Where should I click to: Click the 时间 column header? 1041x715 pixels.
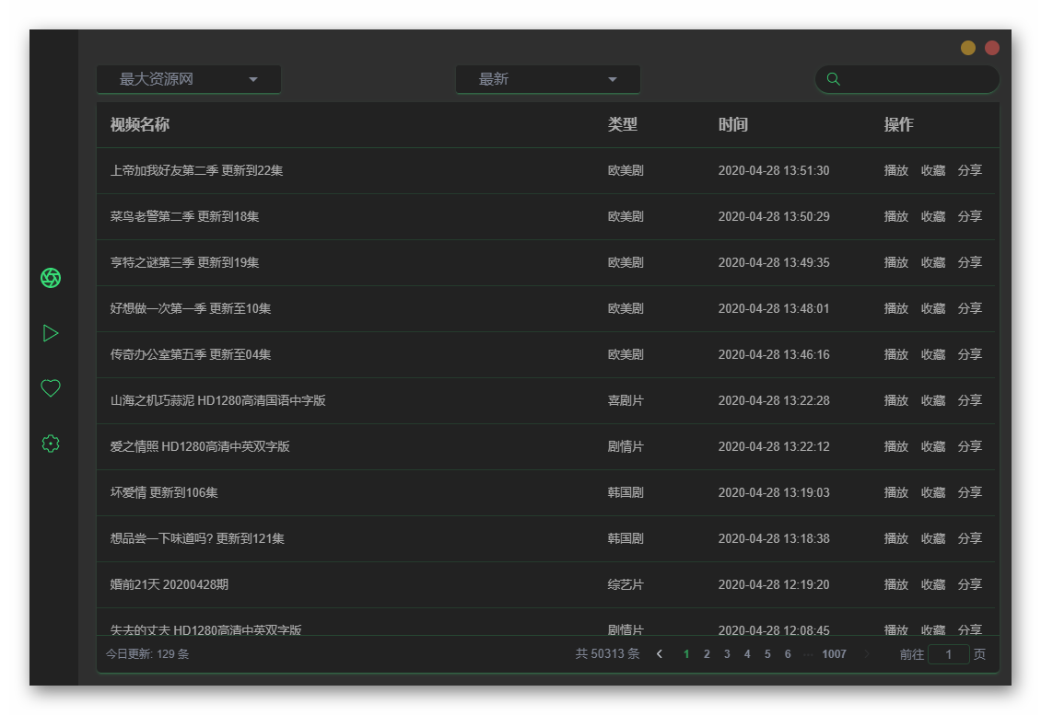(x=733, y=125)
